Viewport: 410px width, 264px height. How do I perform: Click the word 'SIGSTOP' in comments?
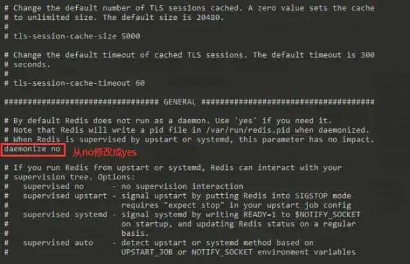[x=311, y=195]
